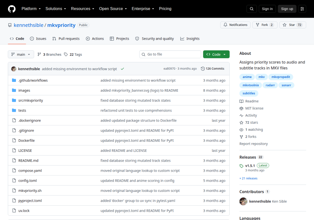Click the file icon for config.toml
The height and width of the screenshot is (220, 314).
pyautogui.click(x=14, y=181)
